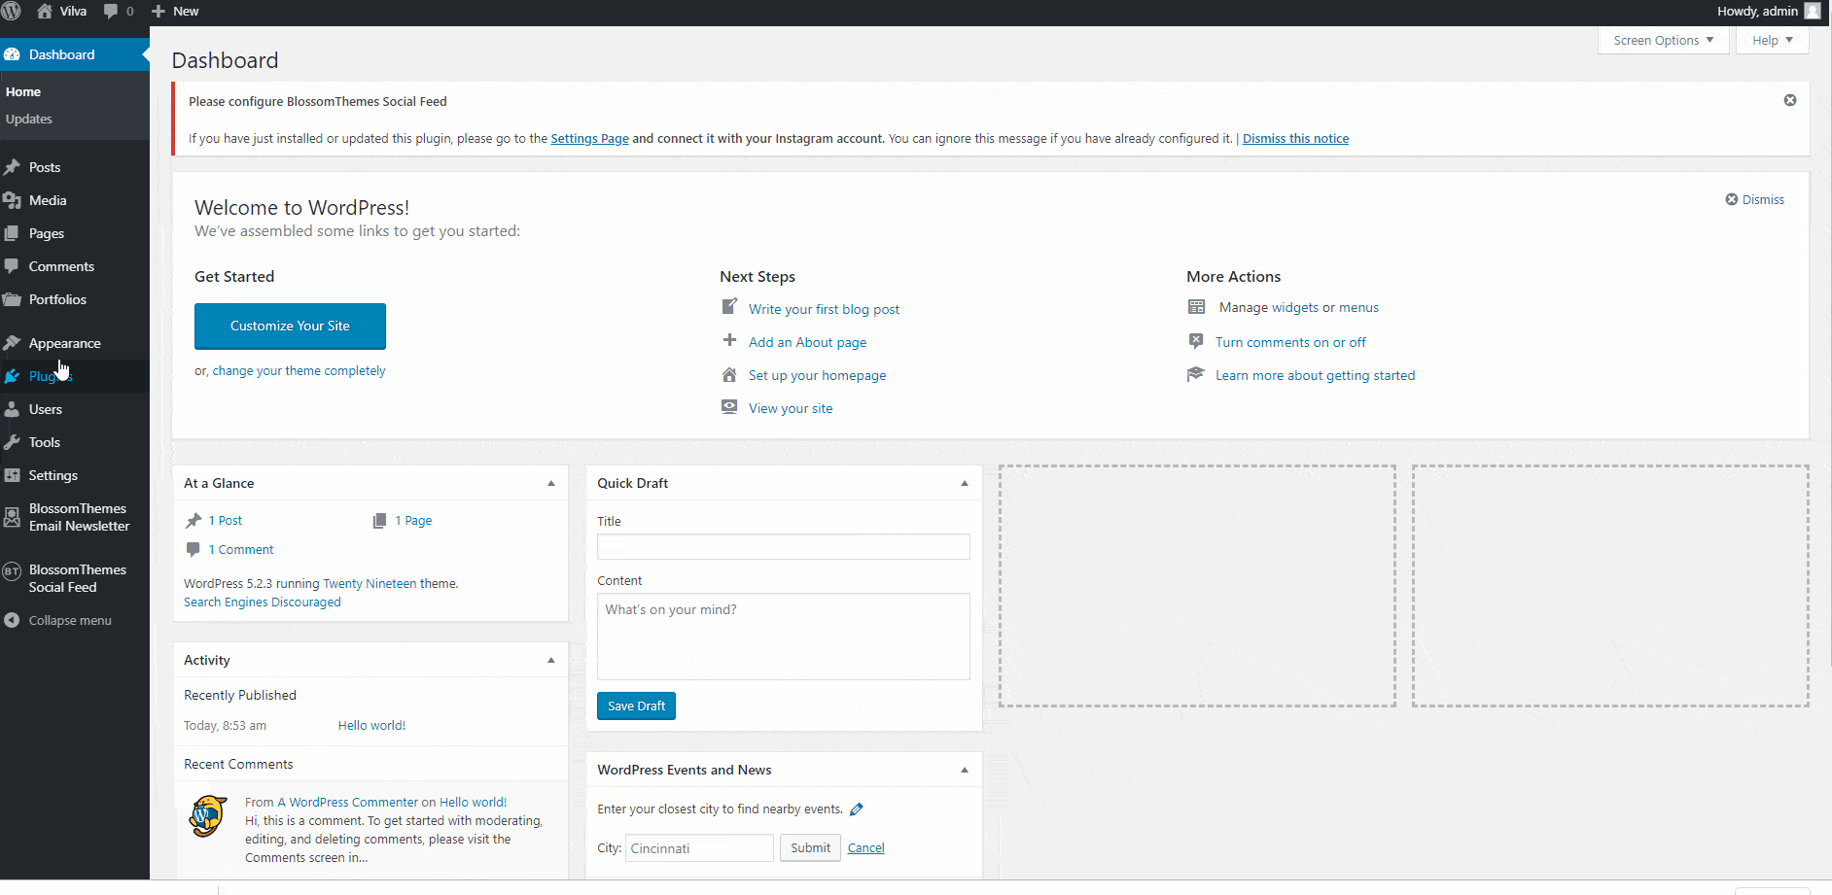Image resolution: width=1832 pixels, height=895 pixels.
Task: Click the Plugins plug icon
Action: (13, 376)
